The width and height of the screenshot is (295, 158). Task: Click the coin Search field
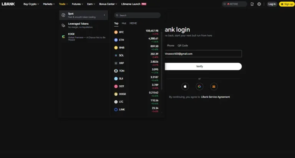pos(138,15)
